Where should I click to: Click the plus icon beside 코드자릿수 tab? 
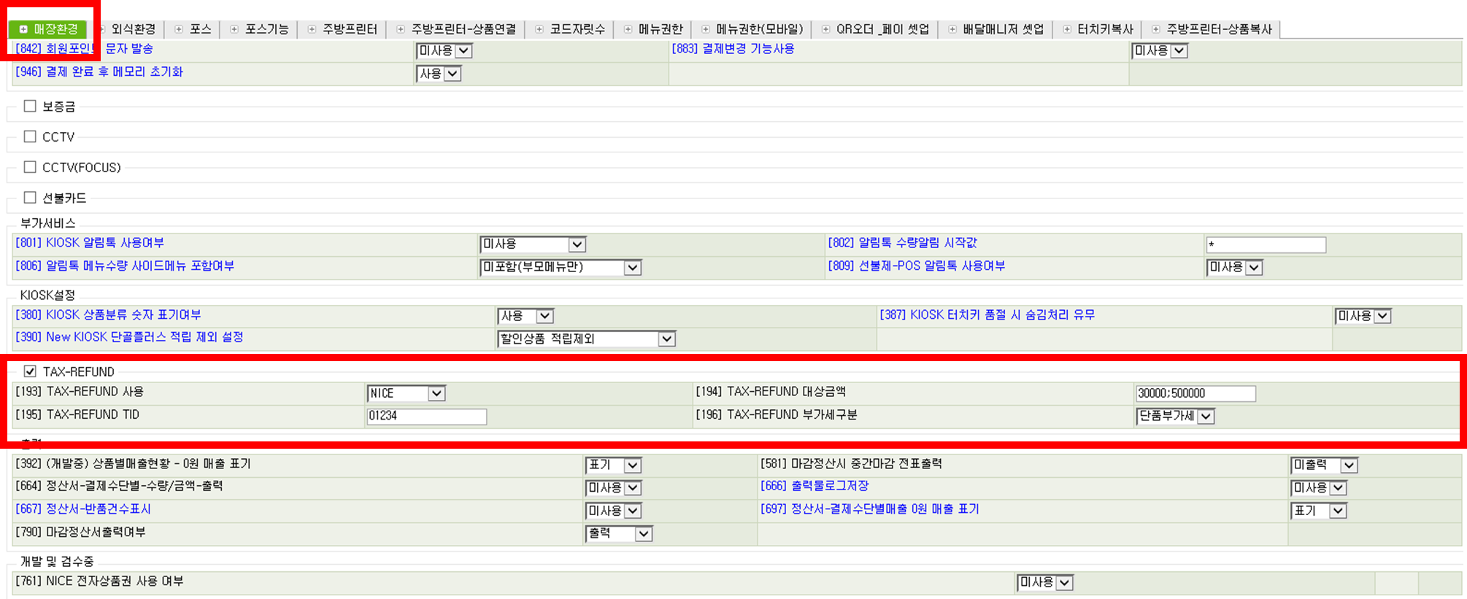pyautogui.click(x=539, y=29)
